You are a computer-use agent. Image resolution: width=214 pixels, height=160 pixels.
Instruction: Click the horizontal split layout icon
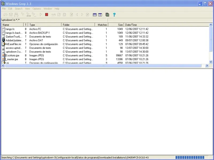pyautogui.click(x=95, y=15)
